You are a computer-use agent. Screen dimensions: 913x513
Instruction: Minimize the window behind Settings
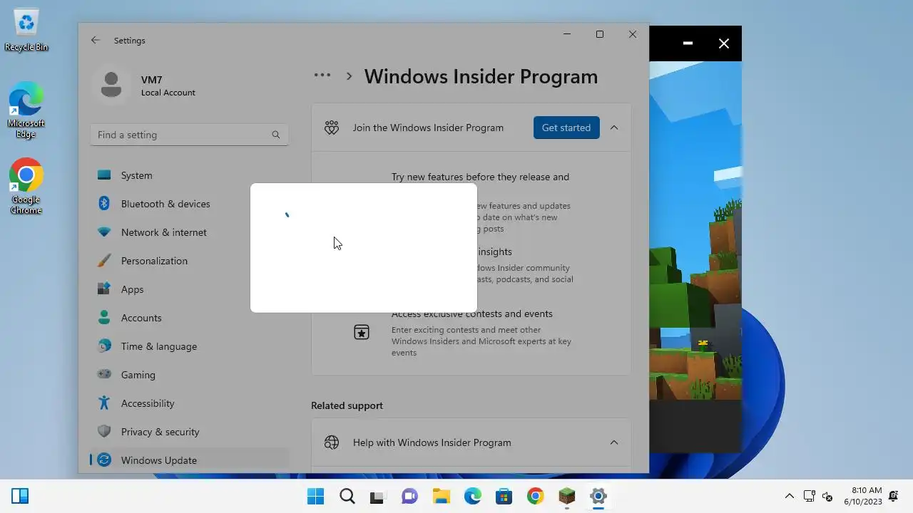click(x=688, y=43)
